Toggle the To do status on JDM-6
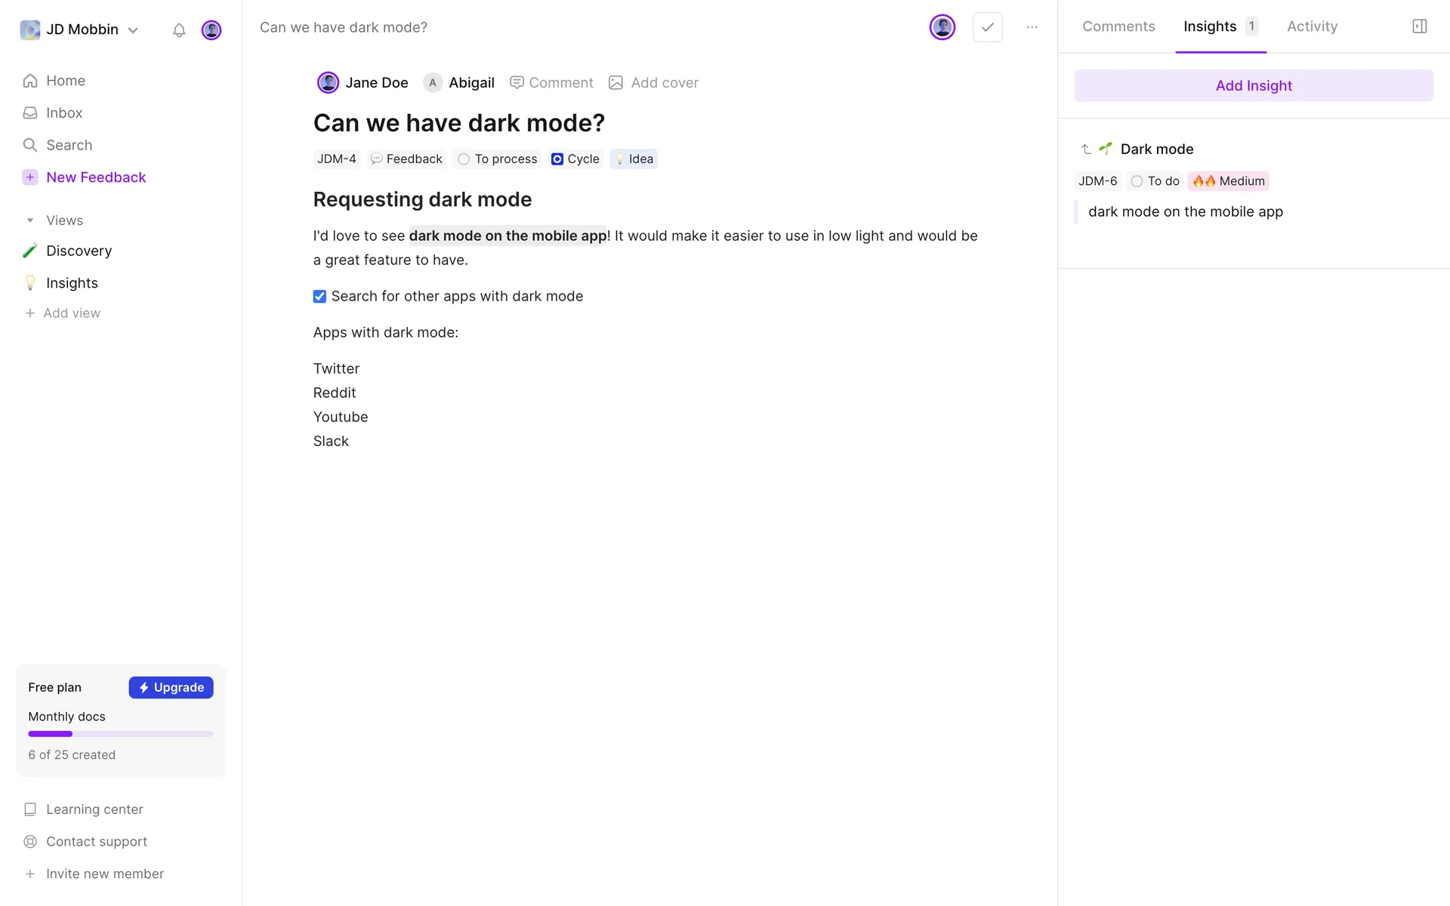1450x906 pixels. click(x=1137, y=181)
